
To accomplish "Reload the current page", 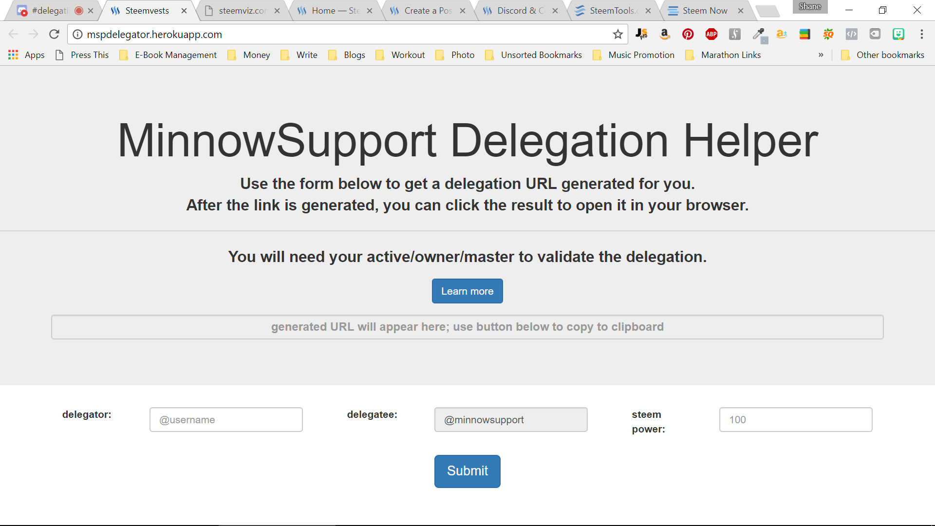I will click(54, 34).
